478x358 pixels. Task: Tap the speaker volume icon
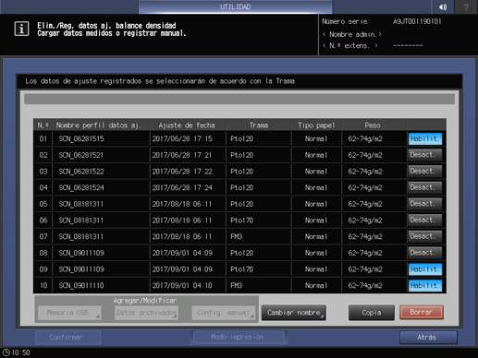tap(443, 6)
